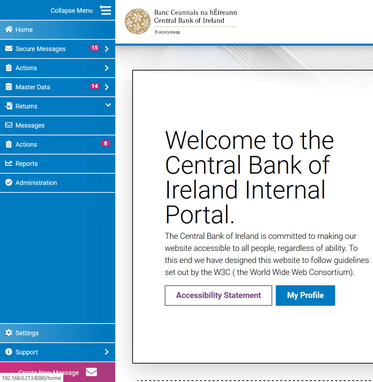373x382 pixels.
Task: Open the Secure Messages menu item
Action: click(58, 49)
